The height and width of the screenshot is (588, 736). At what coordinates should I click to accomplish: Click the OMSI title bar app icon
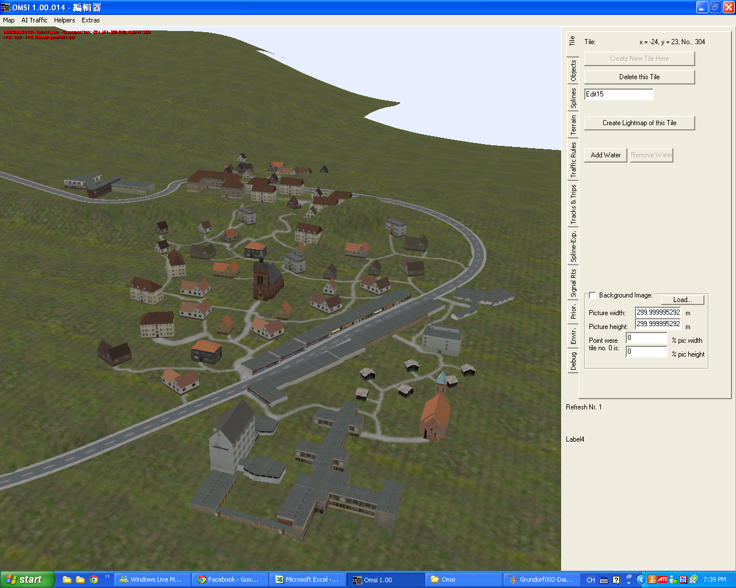6,7
